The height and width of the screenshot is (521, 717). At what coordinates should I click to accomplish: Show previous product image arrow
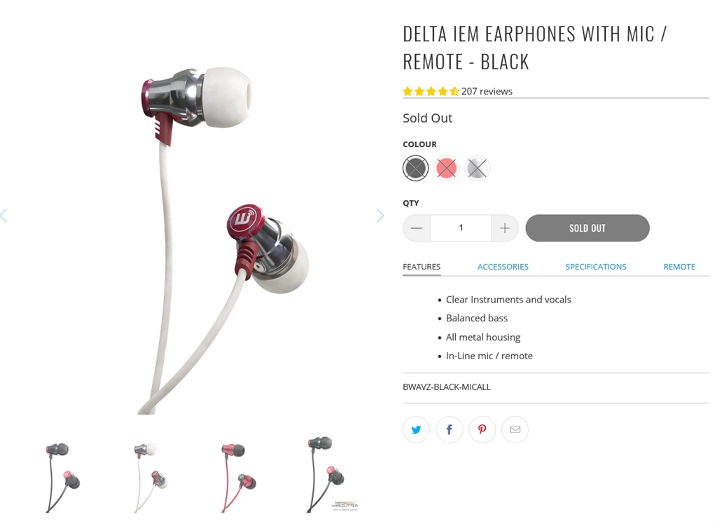[x=4, y=216]
